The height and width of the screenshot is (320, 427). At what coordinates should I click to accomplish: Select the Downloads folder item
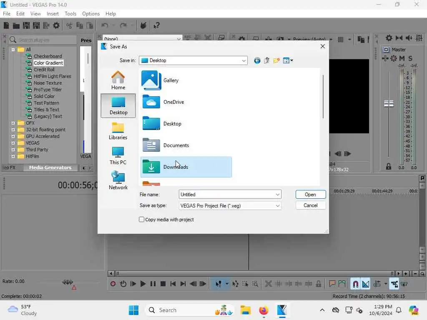[186, 167]
